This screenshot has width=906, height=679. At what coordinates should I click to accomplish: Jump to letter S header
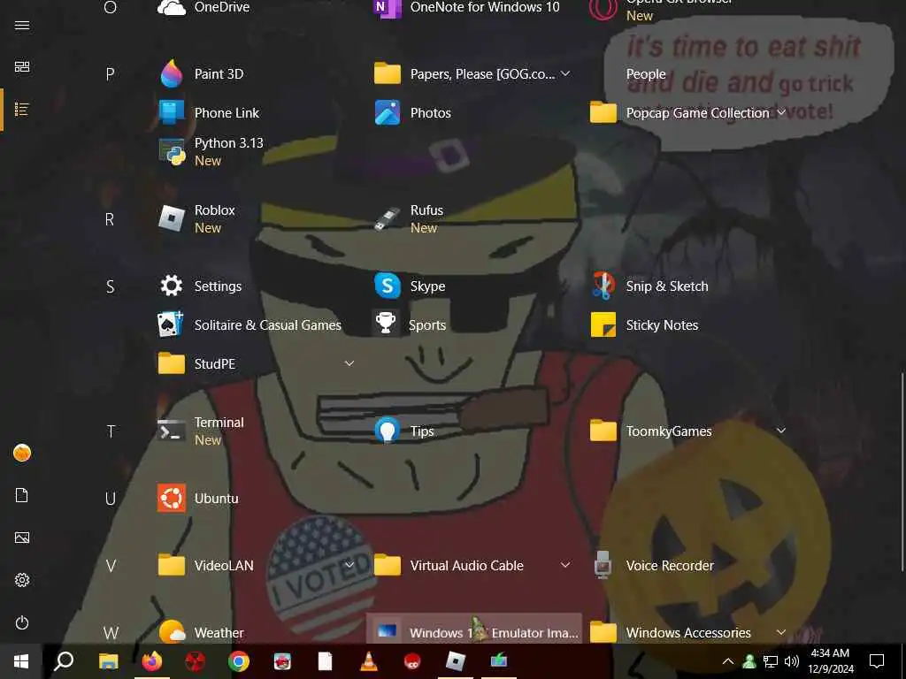coord(111,286)
